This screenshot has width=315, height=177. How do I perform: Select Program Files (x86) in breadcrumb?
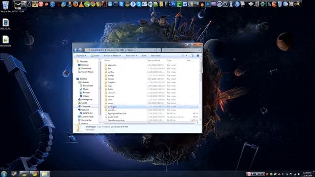pos(116,50)
